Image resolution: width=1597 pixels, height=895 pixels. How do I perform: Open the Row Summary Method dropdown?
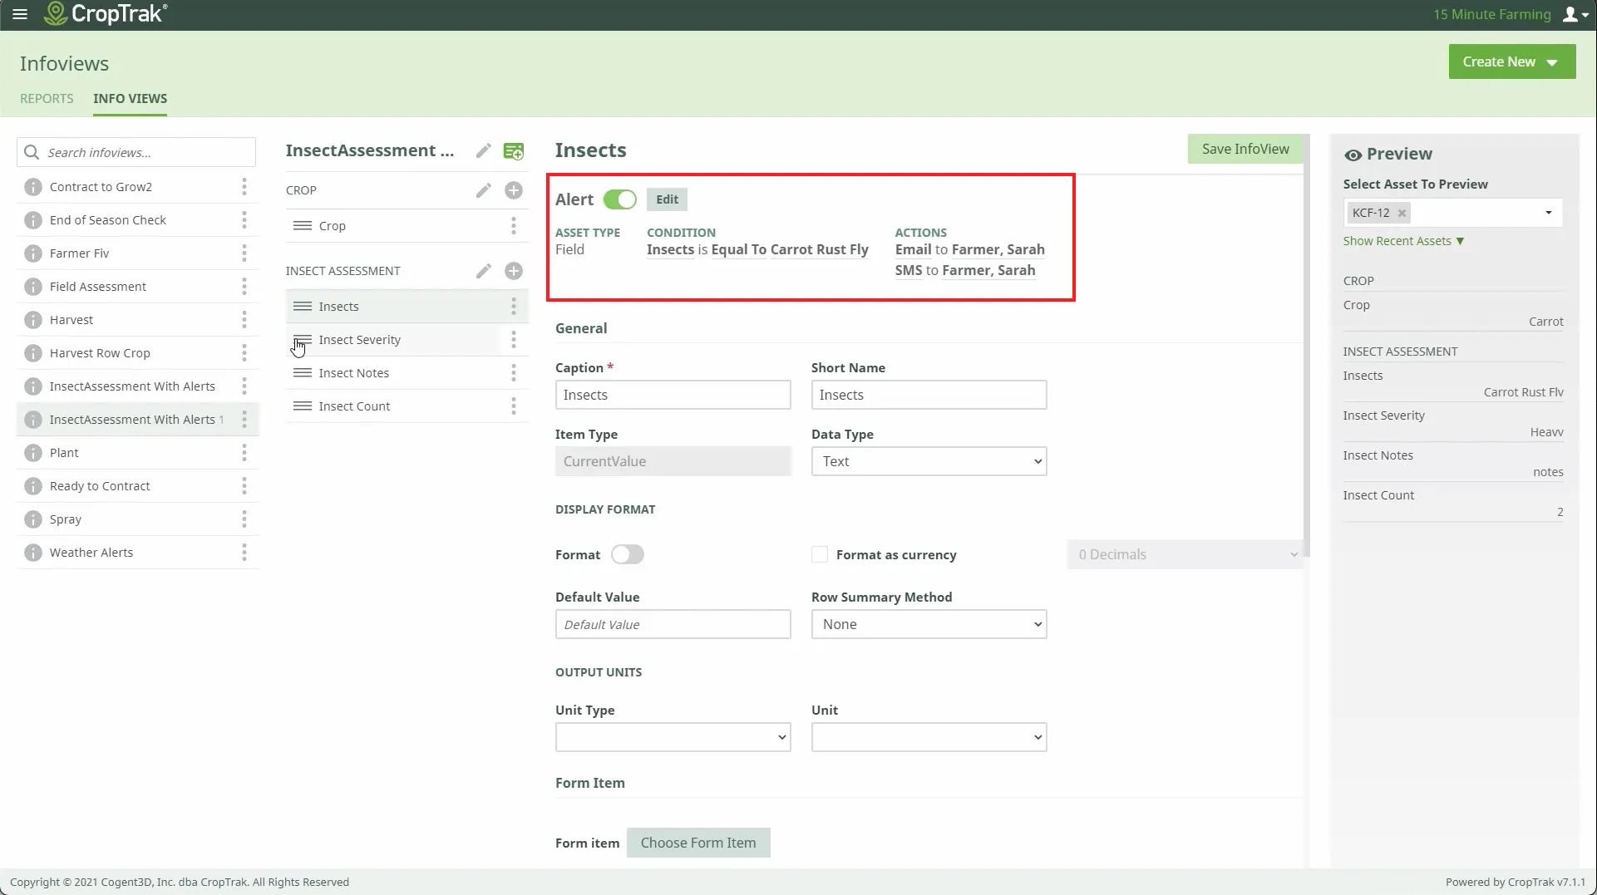929,625
